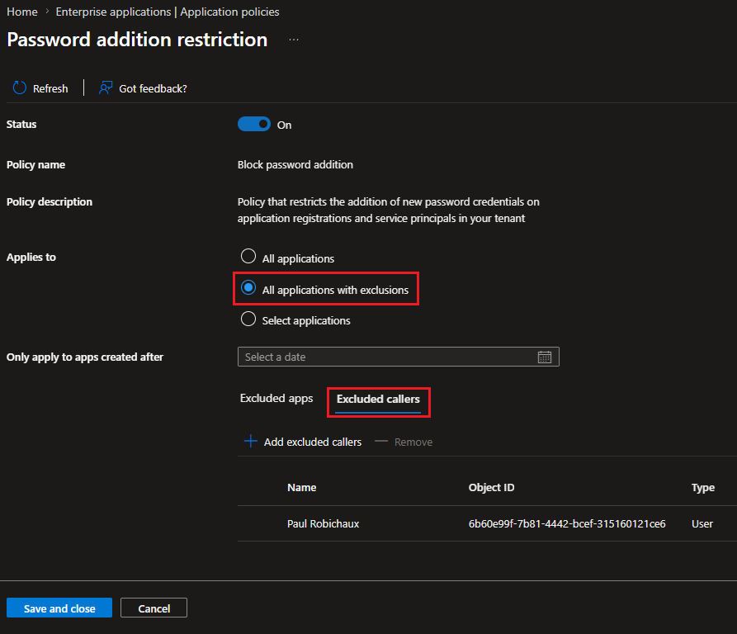This screenshot has width=737, height=634.
Task: Open the ellipsis more options menu
Action: coord(294,40)
